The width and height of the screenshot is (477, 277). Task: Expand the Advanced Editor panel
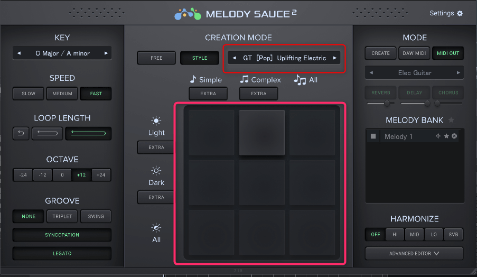click(x=414, y=253)
